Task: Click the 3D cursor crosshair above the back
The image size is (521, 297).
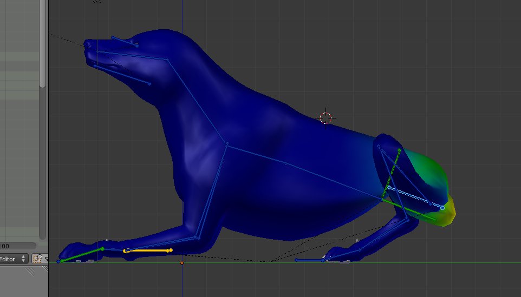Action: click(x=325, y=118)
